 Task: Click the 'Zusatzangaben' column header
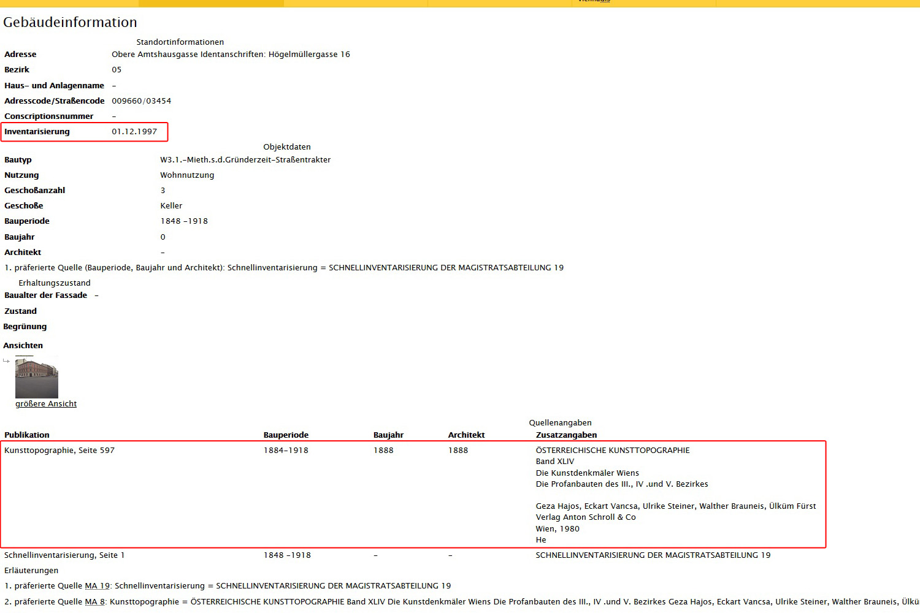pyautogui.click(x=566, y=435)
